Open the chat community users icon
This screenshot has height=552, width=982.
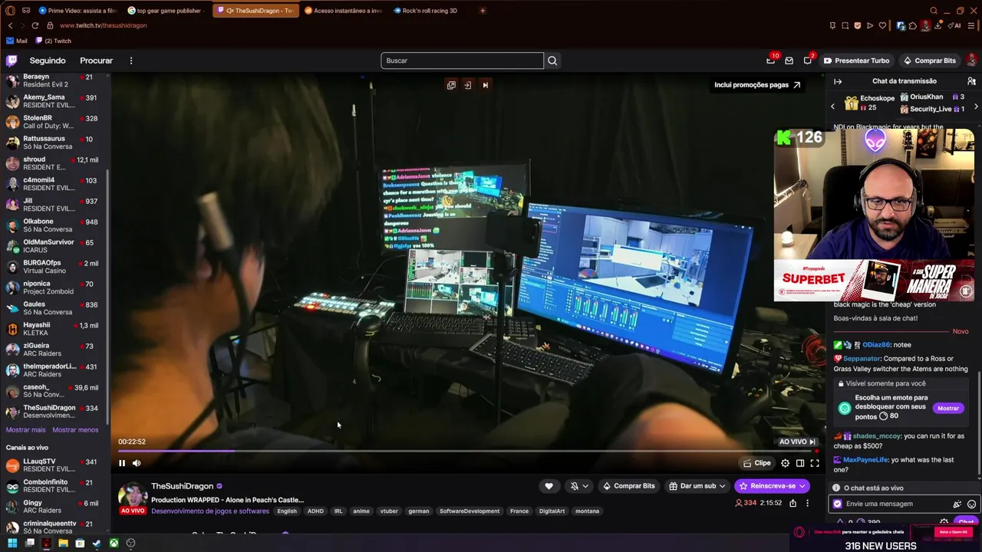tap(971, 81)
